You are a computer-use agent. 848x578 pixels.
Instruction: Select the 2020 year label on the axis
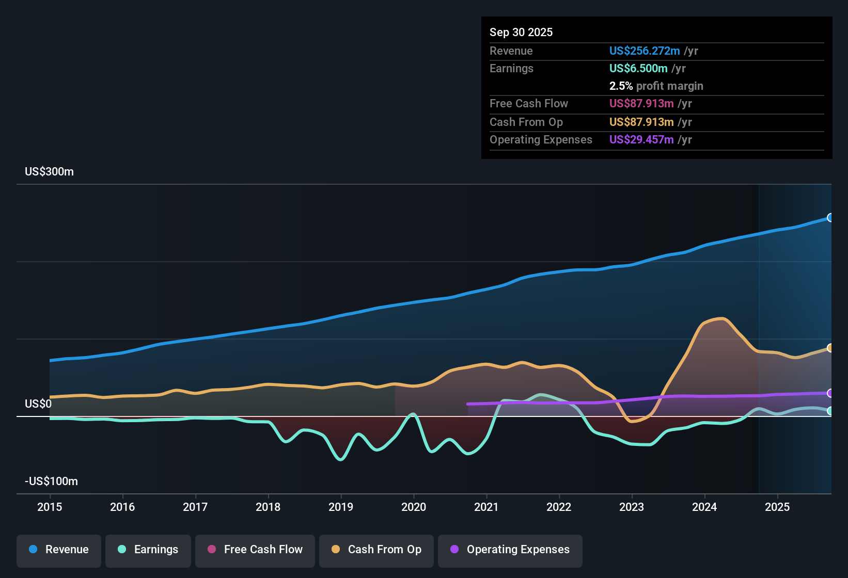click(x=413, y=507)
